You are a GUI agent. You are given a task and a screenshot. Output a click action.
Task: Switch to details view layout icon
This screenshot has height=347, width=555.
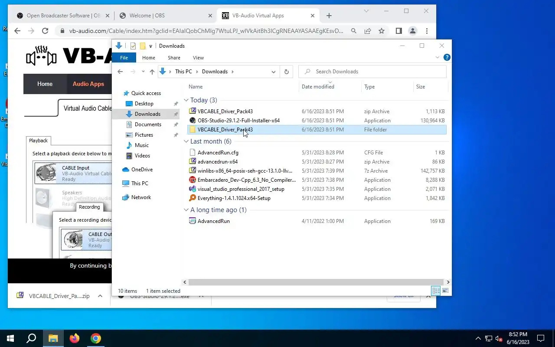pyautogui.click(x=436, y=291)
